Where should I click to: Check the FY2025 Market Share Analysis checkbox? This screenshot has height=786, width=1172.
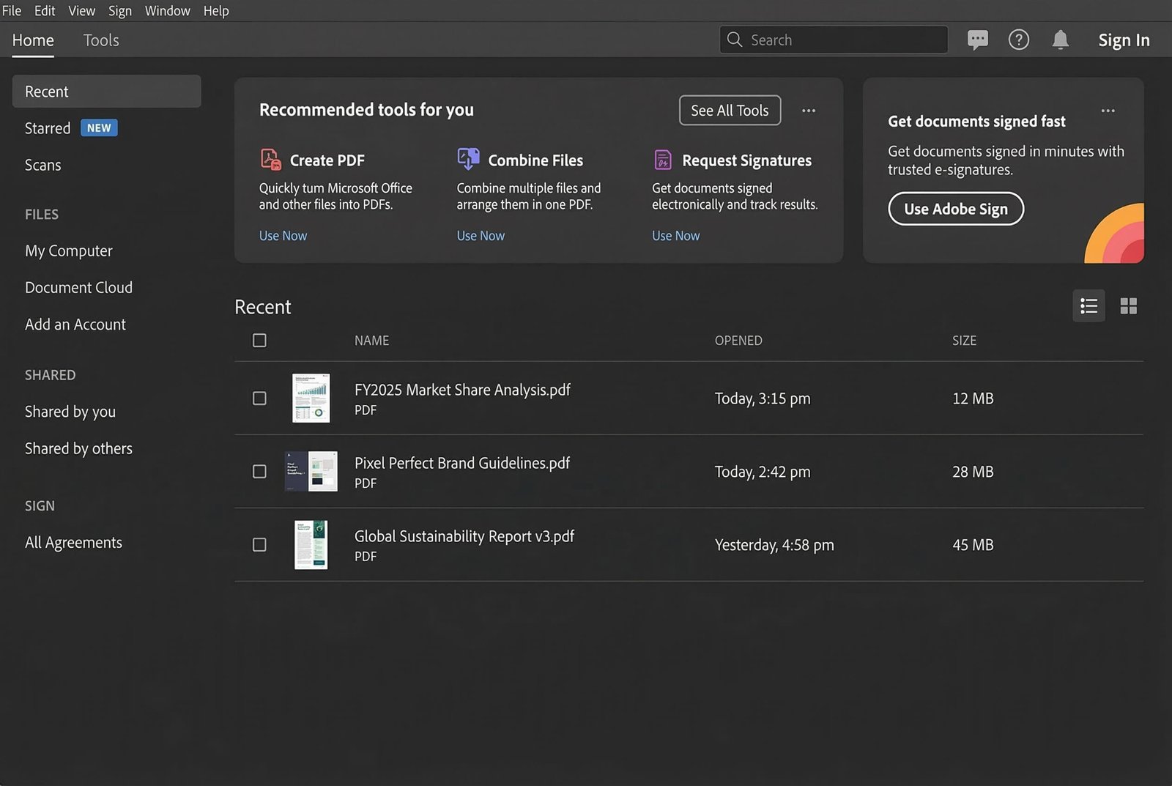[x=259, y=398]
